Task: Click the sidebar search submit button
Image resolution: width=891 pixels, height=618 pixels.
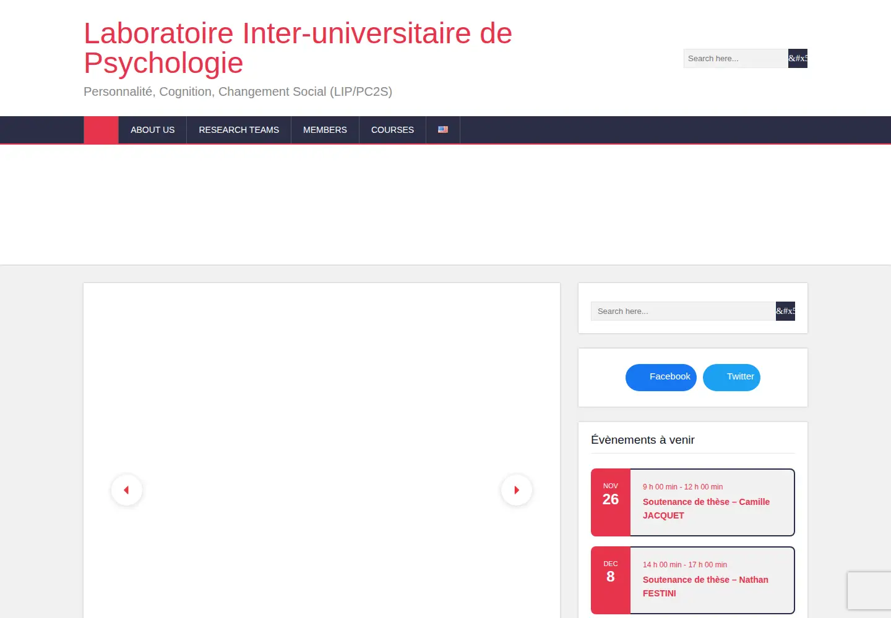Action: tap(785, 311)
